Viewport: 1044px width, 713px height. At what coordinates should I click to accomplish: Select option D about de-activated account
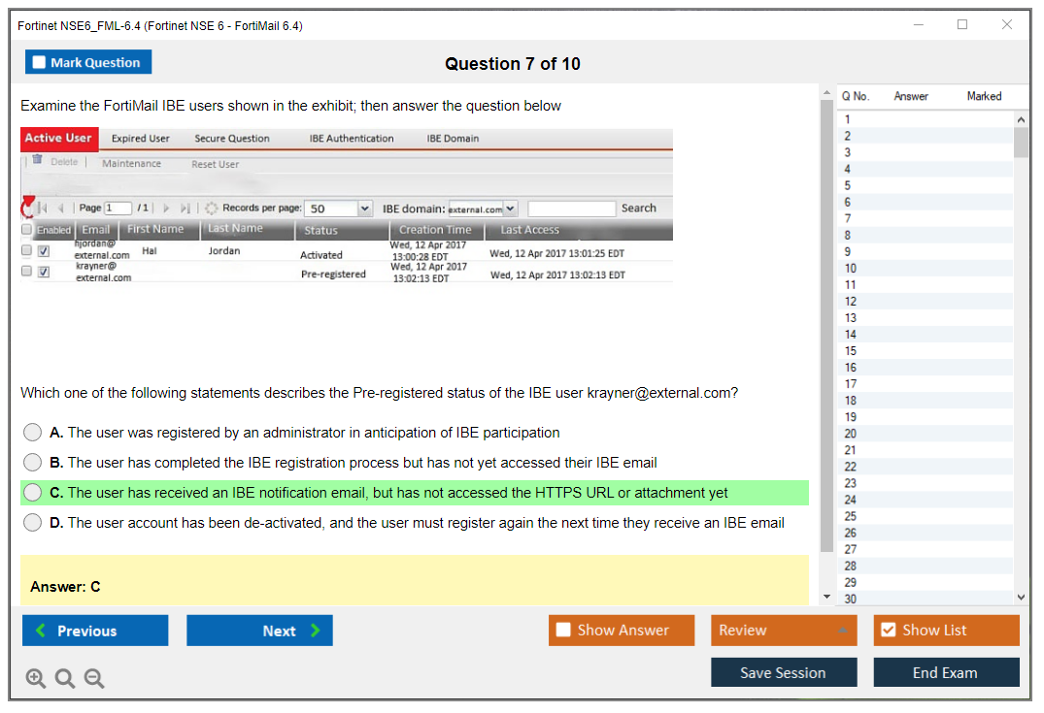(x=33, y=523)
